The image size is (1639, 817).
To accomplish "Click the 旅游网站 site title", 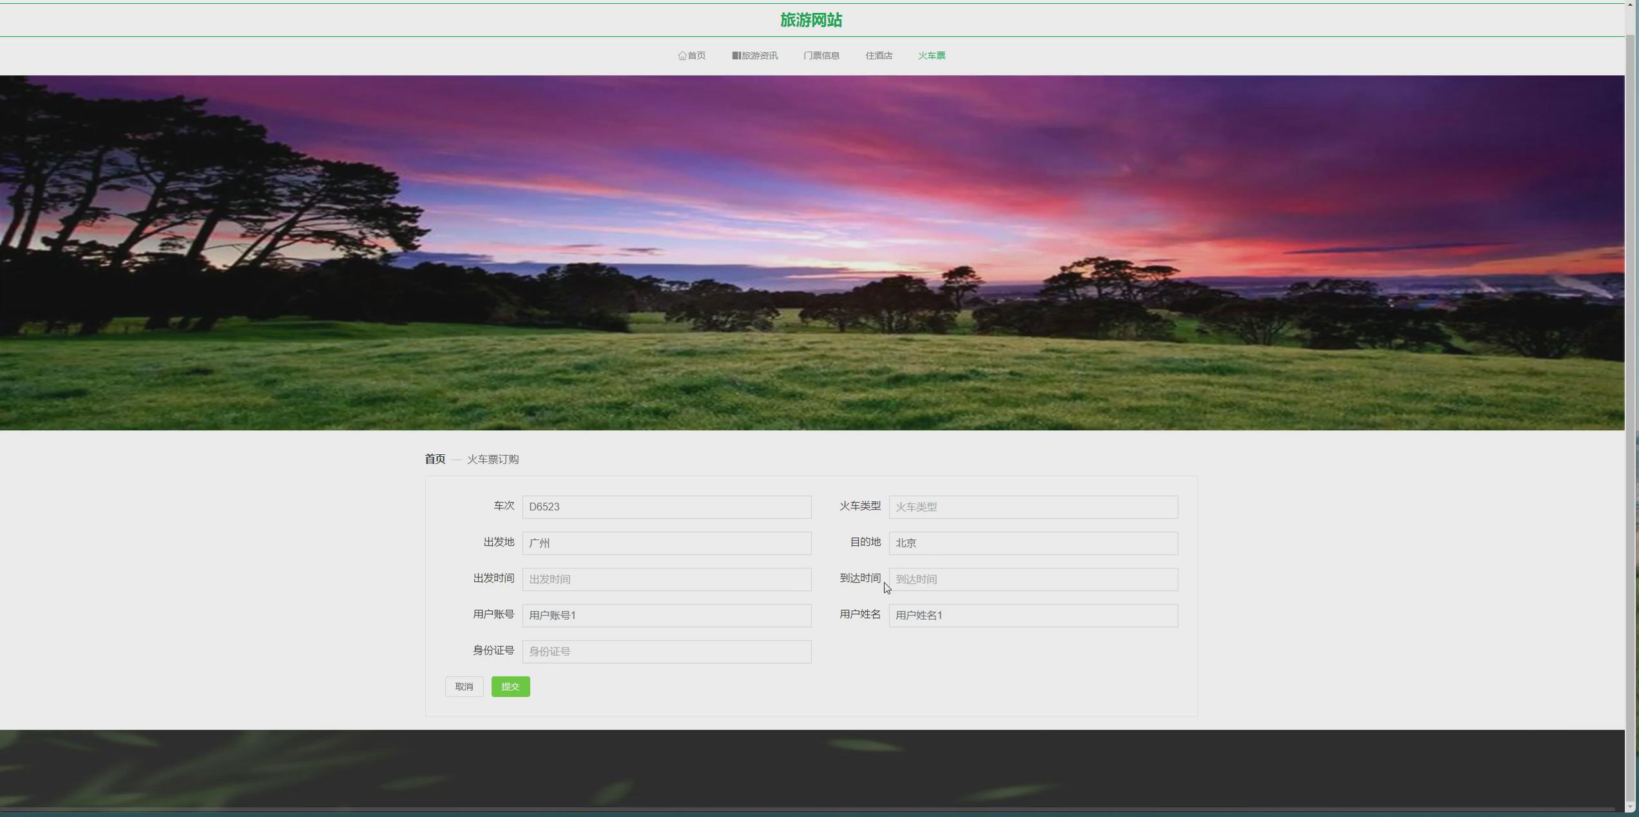I will pos(810,20).
